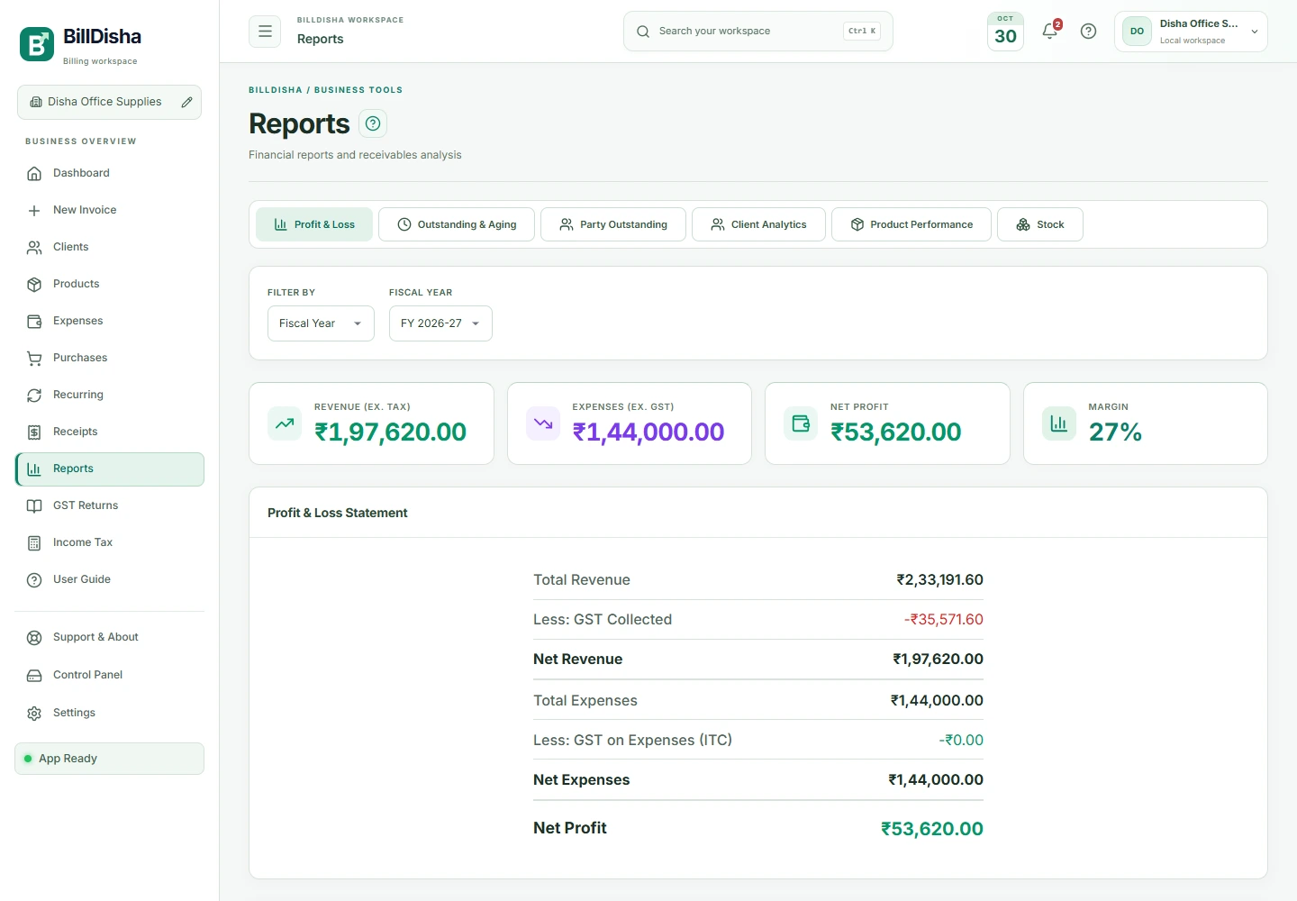
Task: Open the Product Performance tab
Action: pyautogui.click(x=912, y=224)
